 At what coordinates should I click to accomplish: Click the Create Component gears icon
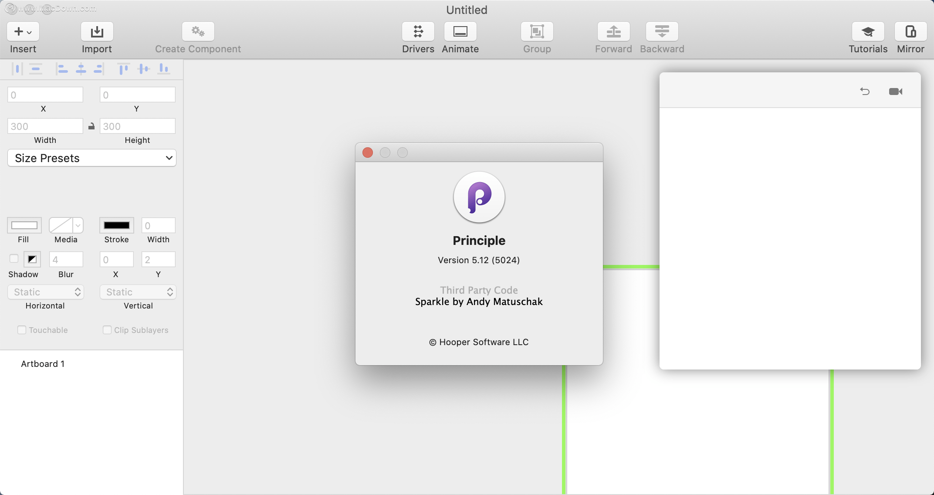198,31
